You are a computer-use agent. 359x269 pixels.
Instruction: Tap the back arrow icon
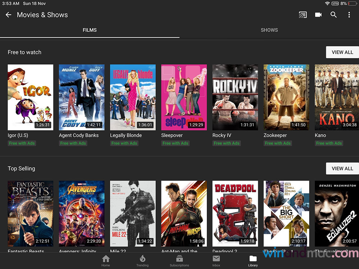[x=9, y=15]
